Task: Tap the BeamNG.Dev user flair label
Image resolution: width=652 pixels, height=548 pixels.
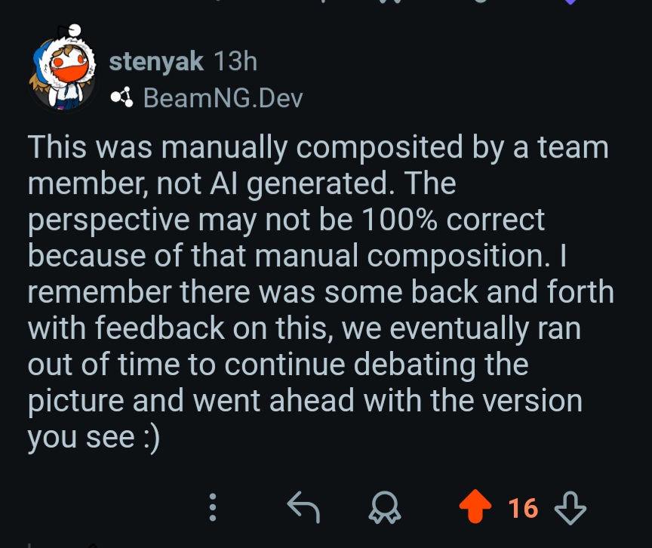Action: [x=223, y=98]
